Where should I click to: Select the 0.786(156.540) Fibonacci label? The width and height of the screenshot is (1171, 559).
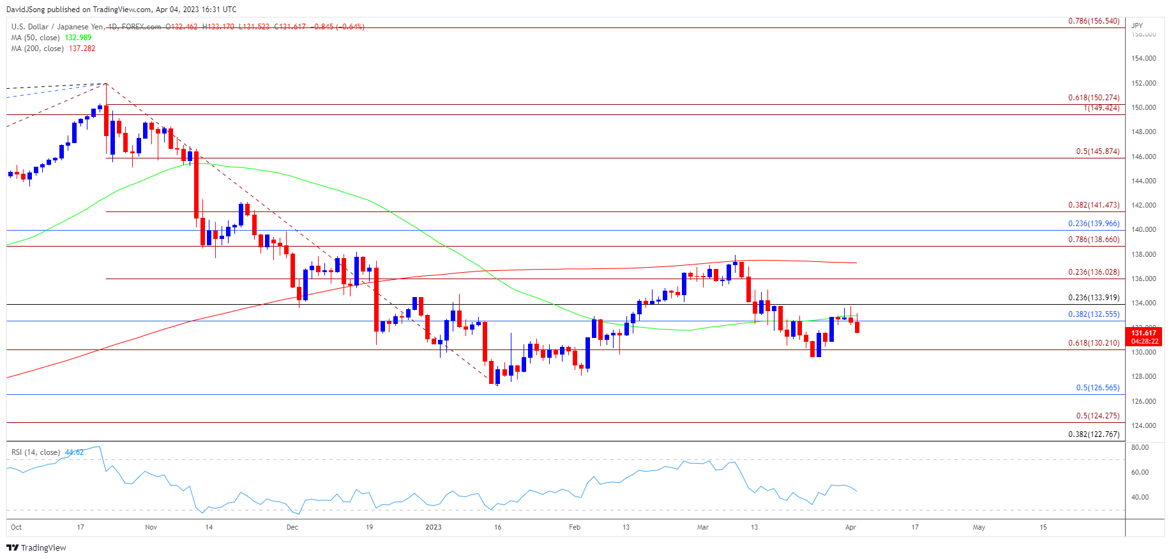coord(1094,21)
